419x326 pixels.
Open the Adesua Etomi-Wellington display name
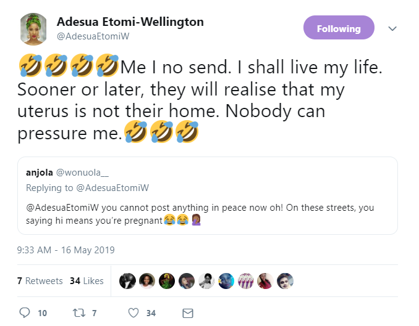point(130,22)
